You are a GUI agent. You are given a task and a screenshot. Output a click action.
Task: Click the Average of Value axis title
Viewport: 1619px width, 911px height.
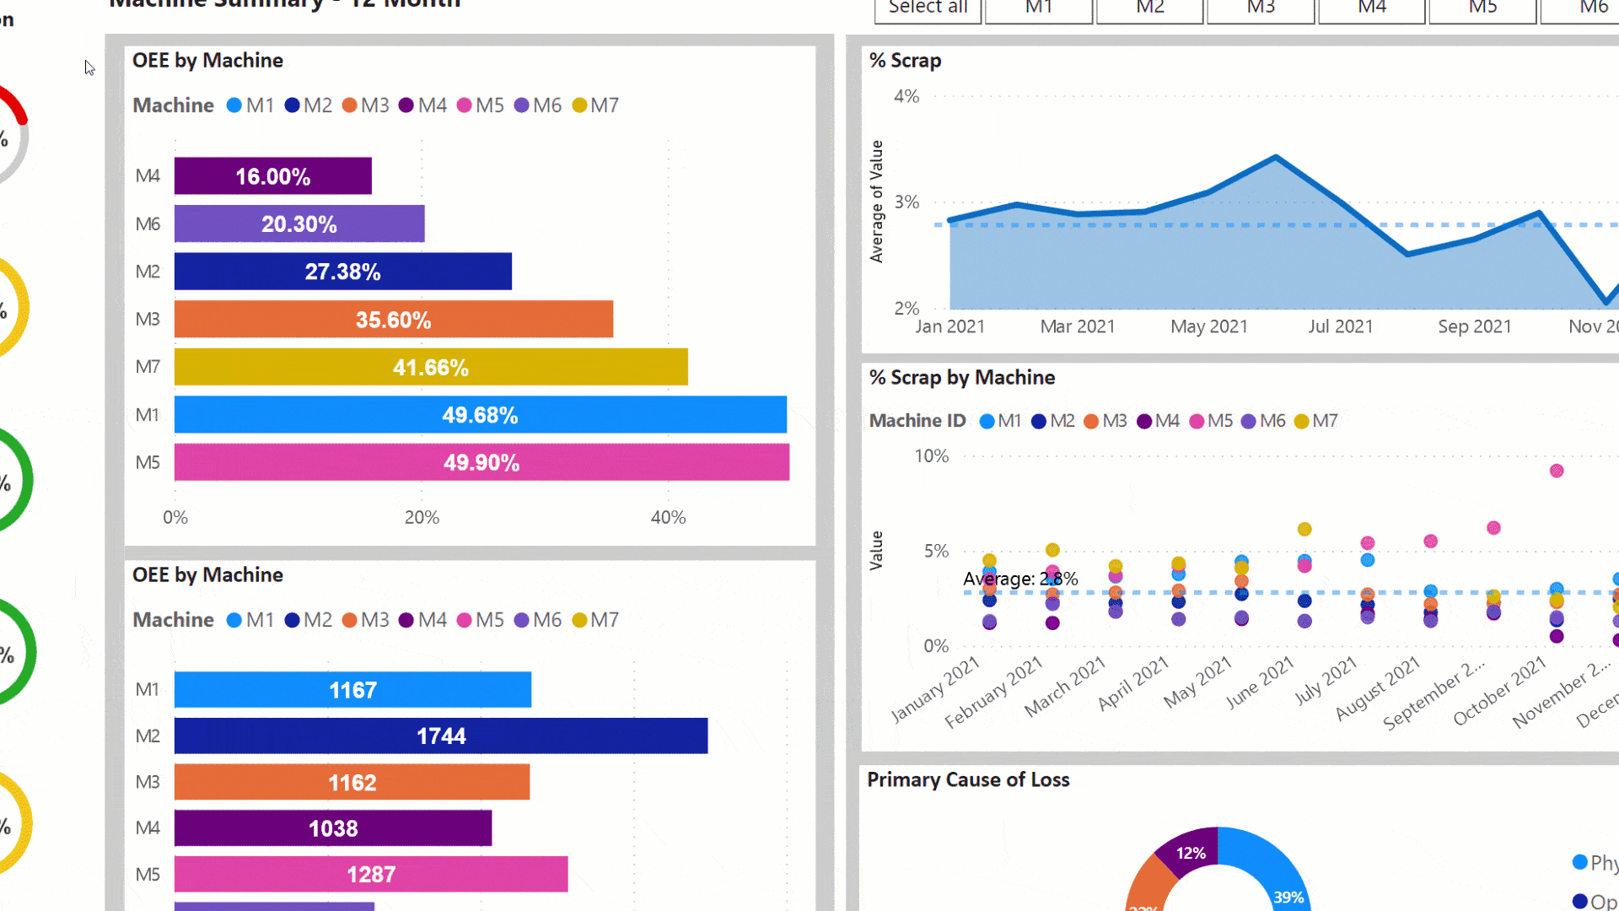coord(877,201)
